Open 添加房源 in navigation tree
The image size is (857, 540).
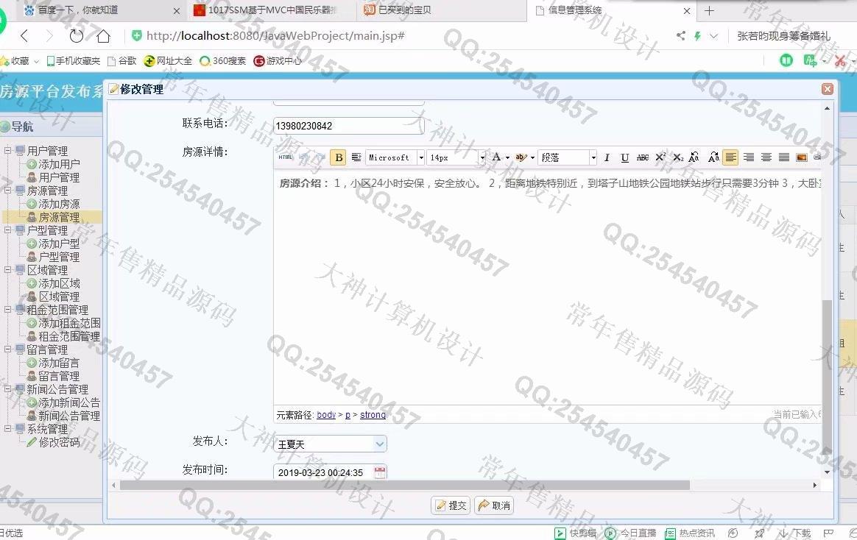[x=59, y=204]
